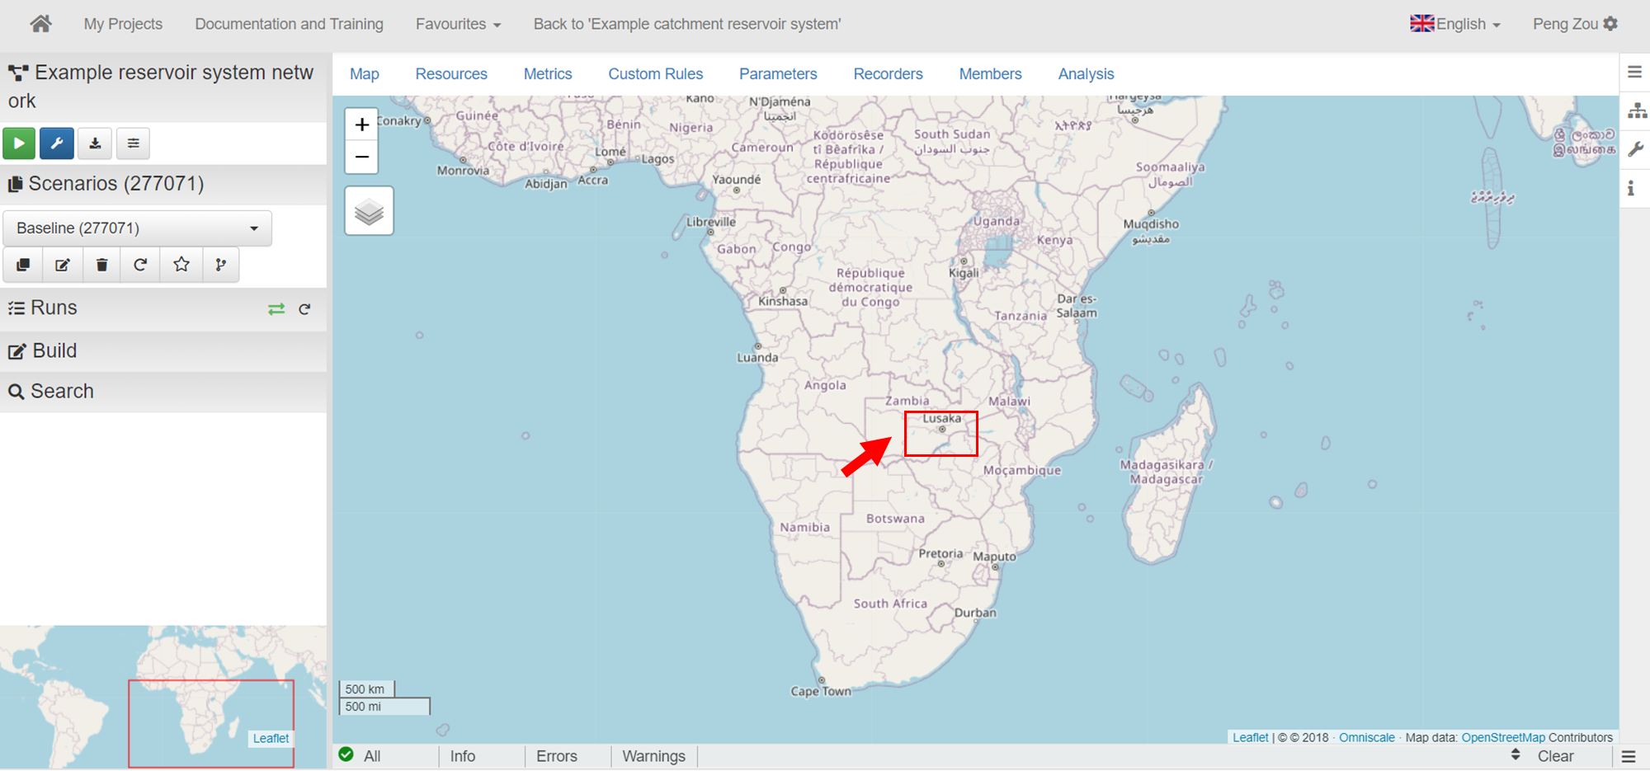
Task: Open the English language dropdown
Action: click(x=1455, y=24)
